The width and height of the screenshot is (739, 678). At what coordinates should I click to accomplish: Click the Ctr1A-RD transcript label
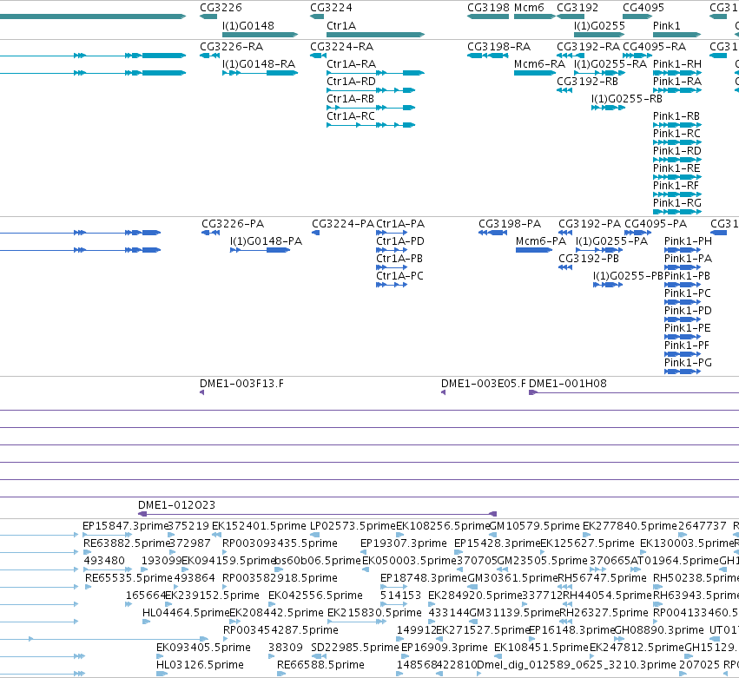351,82
